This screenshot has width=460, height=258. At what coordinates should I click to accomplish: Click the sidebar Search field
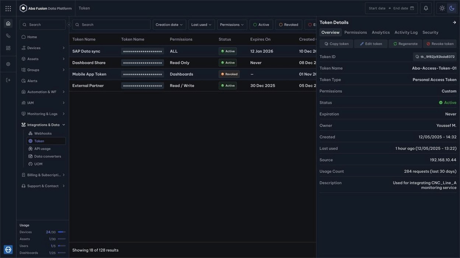(x=42, y=25)
